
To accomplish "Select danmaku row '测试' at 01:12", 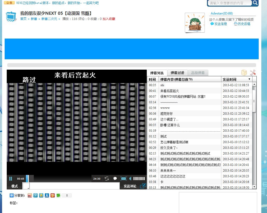I will 200,136.
